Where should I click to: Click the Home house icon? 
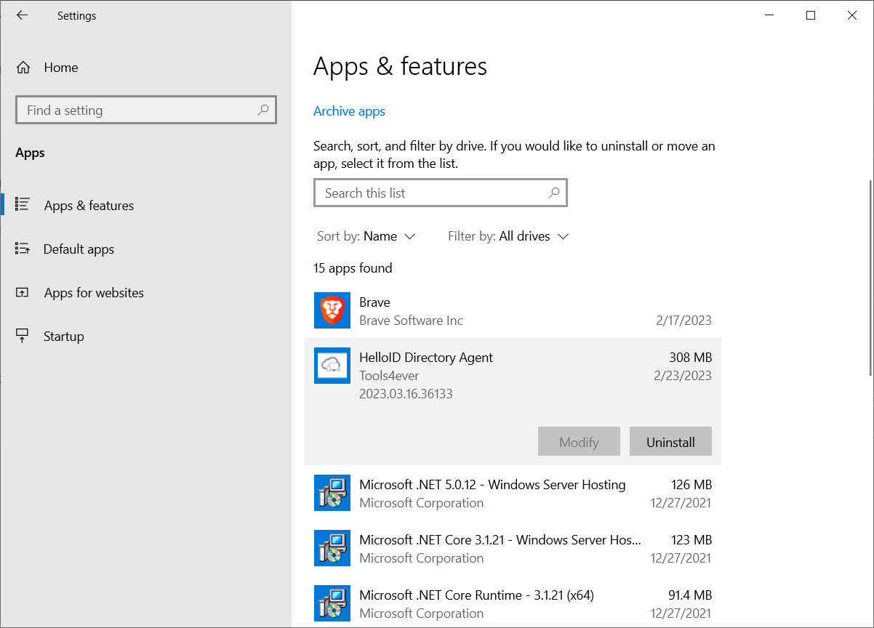click(x=23, y=68)
